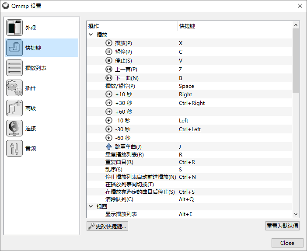The width and height of the screenshot is (307, 251).
Task: Click the 快捷键 column header
Action: (x=235, y=26)
